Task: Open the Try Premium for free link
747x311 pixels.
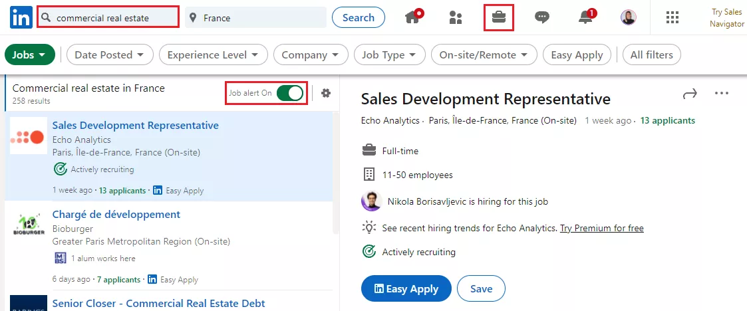Action: (602, 228)
